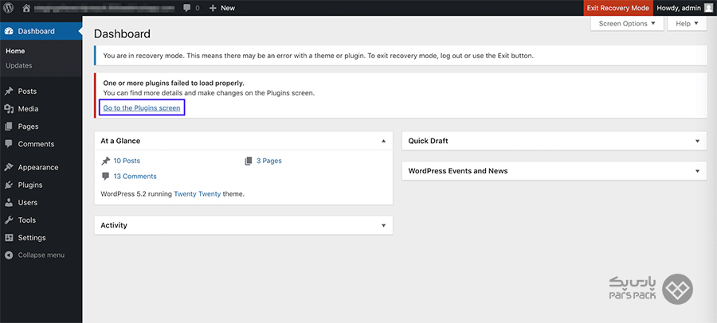Screen dimensions: 717x323
Task: Open the Dashboard menu item
Action: [41, 31]
